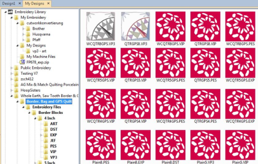The image size is (258, 164).
Task: Select the QTRGPS4.VIP file icon
Action: pos(136,104)
